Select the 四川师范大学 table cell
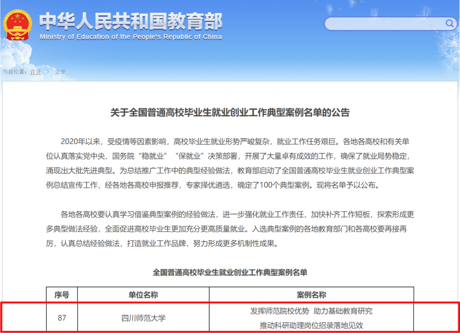Image resolution: width=460 pixels, height=333 pixels. tap(144, 318)
